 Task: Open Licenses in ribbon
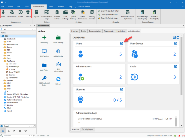(x=28, y=14)
